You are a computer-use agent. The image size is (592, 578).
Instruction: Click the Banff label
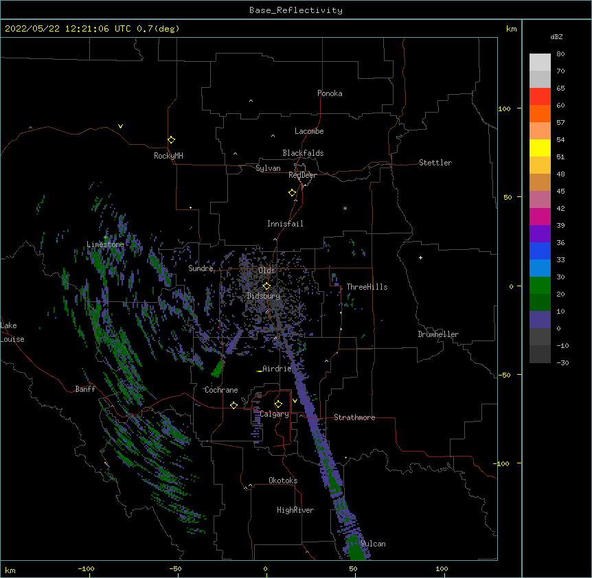coord(85,389)
